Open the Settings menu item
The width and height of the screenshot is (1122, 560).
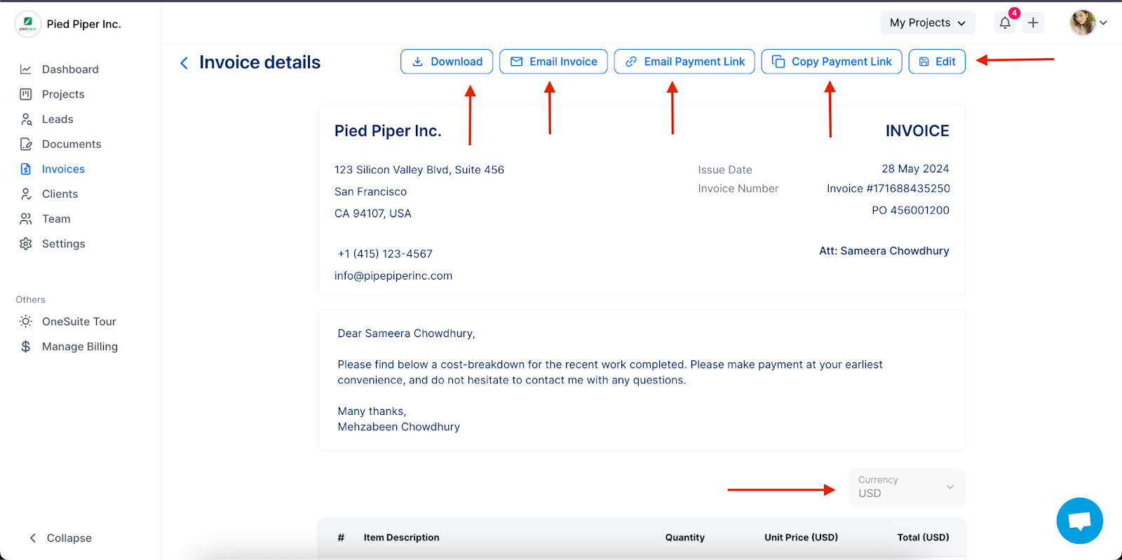(63, 243)
